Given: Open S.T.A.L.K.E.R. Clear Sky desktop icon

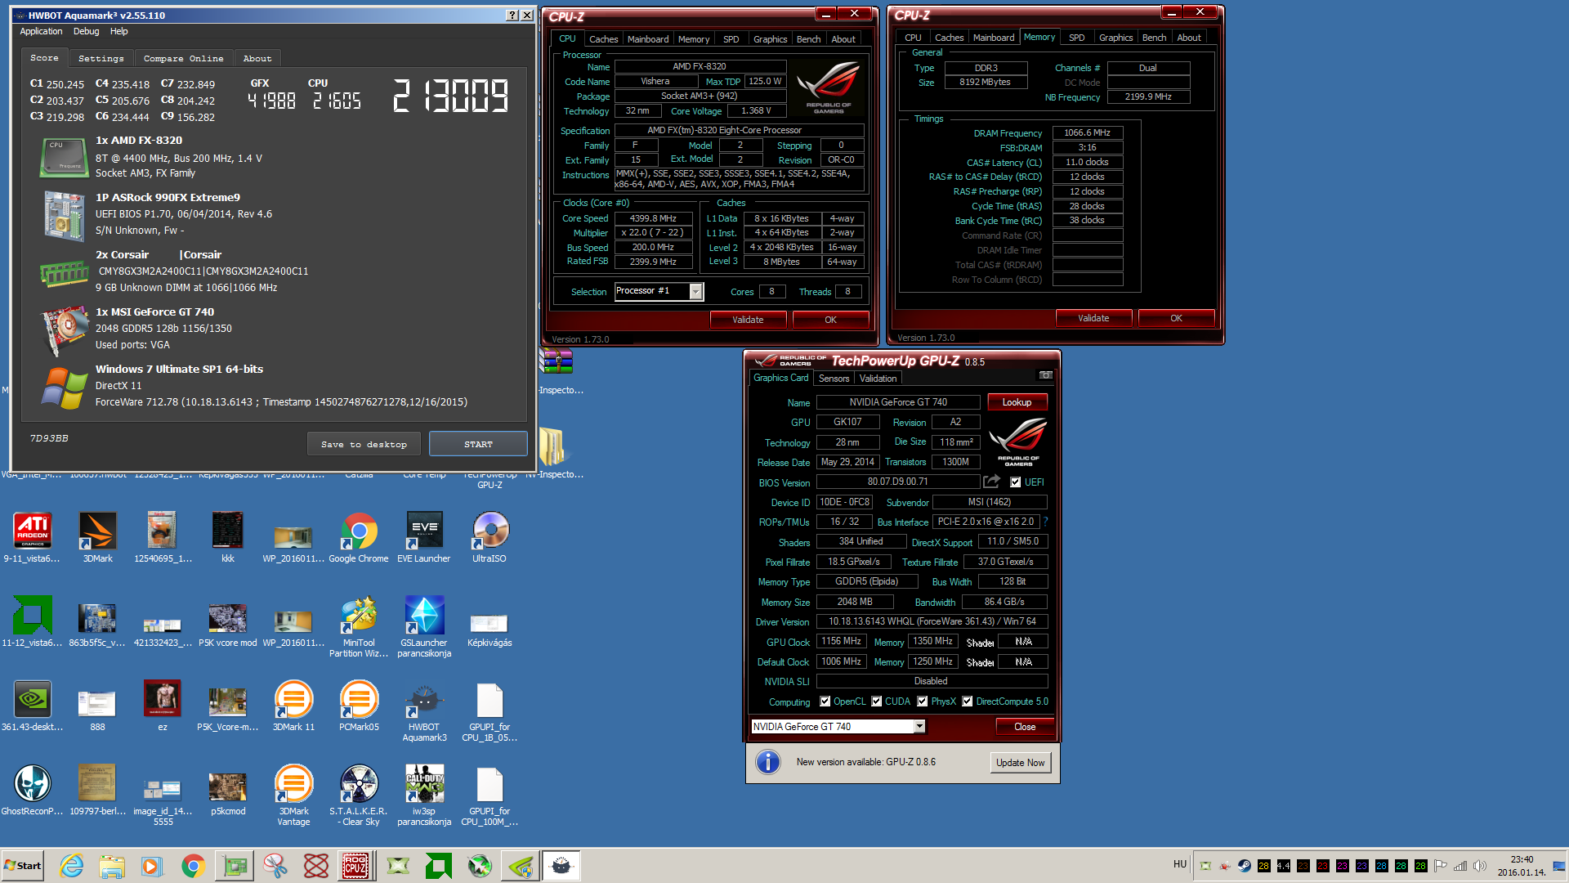Looking at the screenshot, I should point(359,795).
